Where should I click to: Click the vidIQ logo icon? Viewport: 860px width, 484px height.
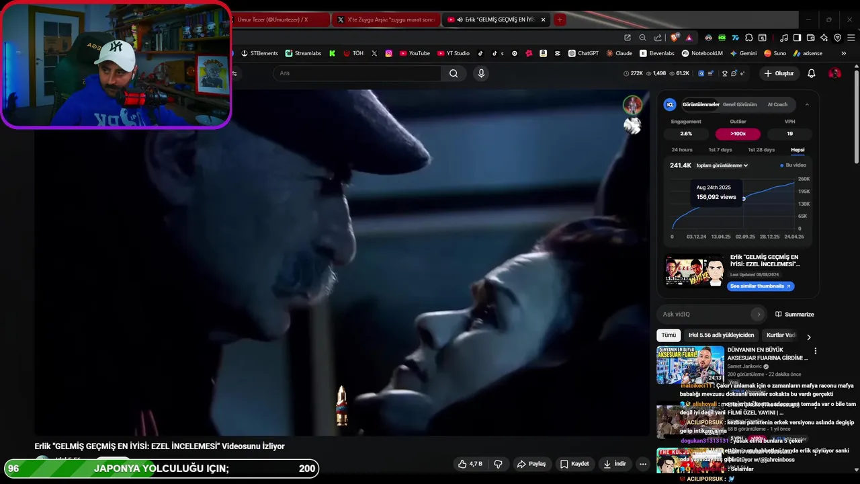(670, 104)
